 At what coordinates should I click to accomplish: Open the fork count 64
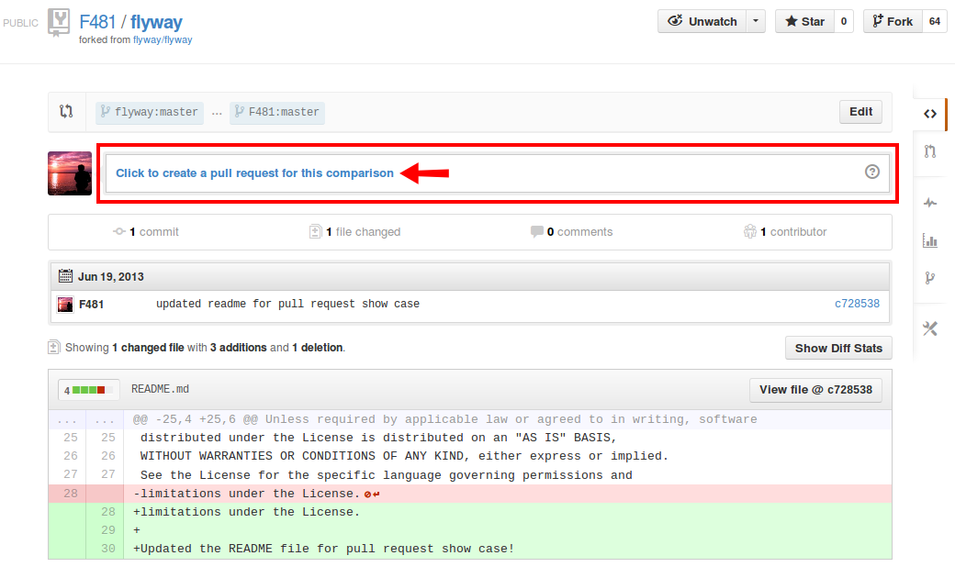click(x=935, y=21)
